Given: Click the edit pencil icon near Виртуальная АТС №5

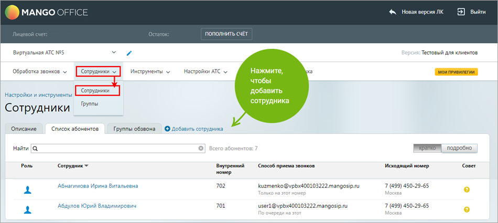Looking at the screenshot, I should (129, 53).
